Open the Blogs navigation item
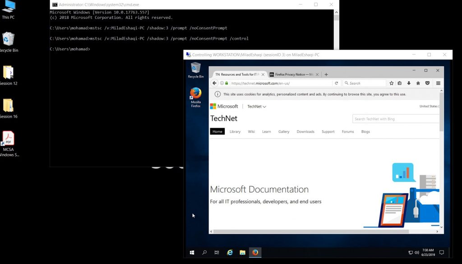Image resolution: width=462 pixels, height=264 pixels. pos(365,132)
